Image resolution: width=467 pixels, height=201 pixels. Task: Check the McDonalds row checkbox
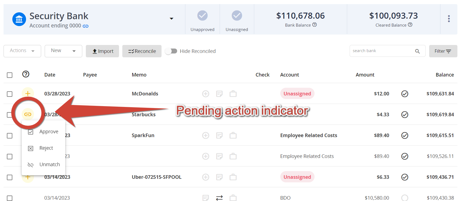10,94
